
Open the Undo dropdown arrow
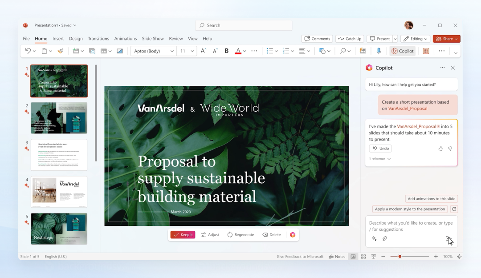34,51
